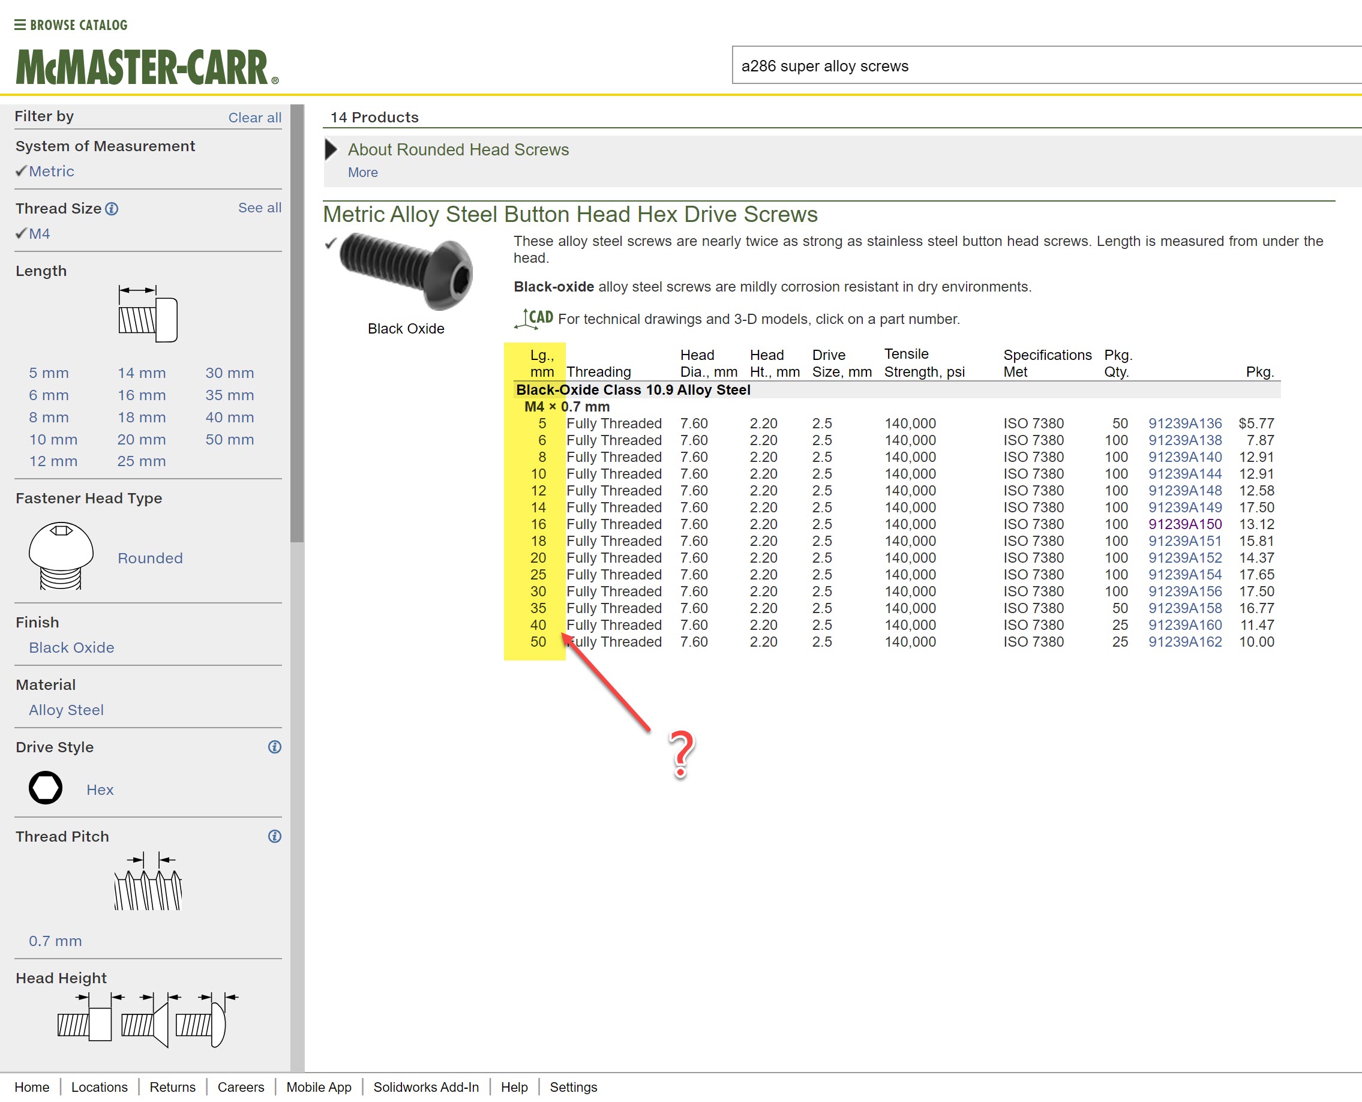The height and width of the screenshot is (1102, 1362).
Task: Select the 30 mm length filter
Action: (229, 373)
